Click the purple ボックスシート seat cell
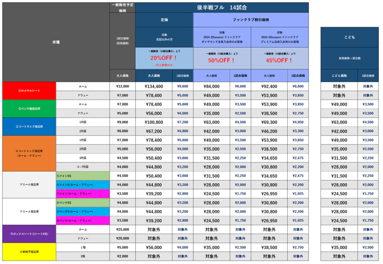 point(29,234)
